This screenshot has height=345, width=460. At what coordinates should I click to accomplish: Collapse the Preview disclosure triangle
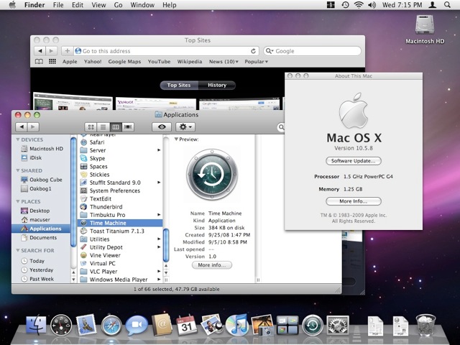[176, 139]
